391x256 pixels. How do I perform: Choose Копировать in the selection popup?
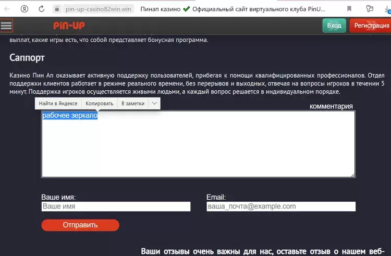[99, 103]
